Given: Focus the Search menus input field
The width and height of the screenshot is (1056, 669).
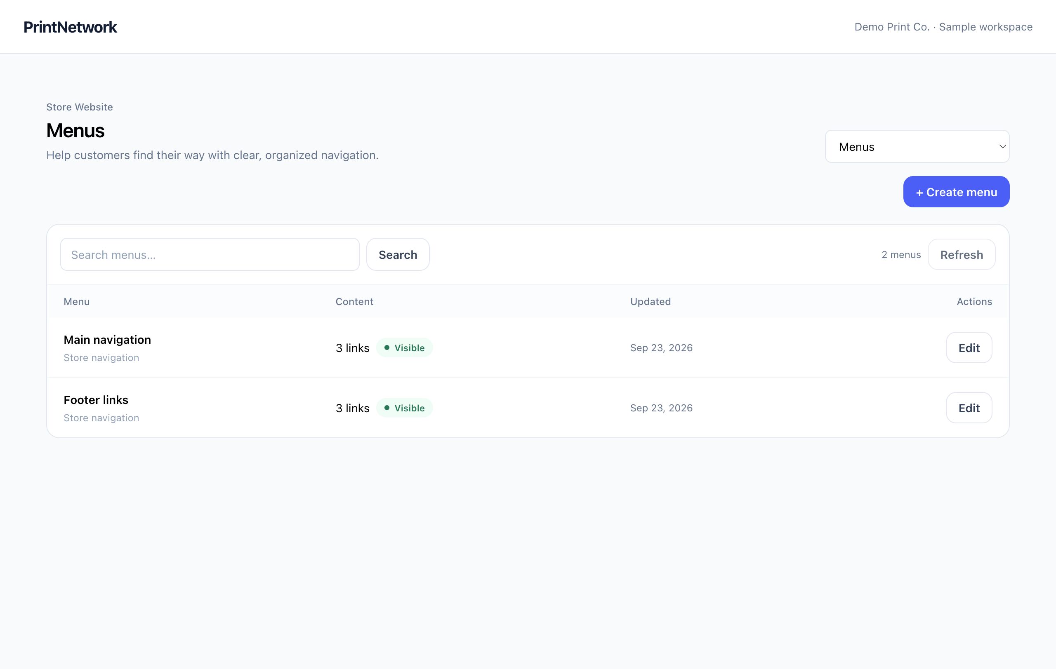Looking at the screenshot, I should click(210, 255).
